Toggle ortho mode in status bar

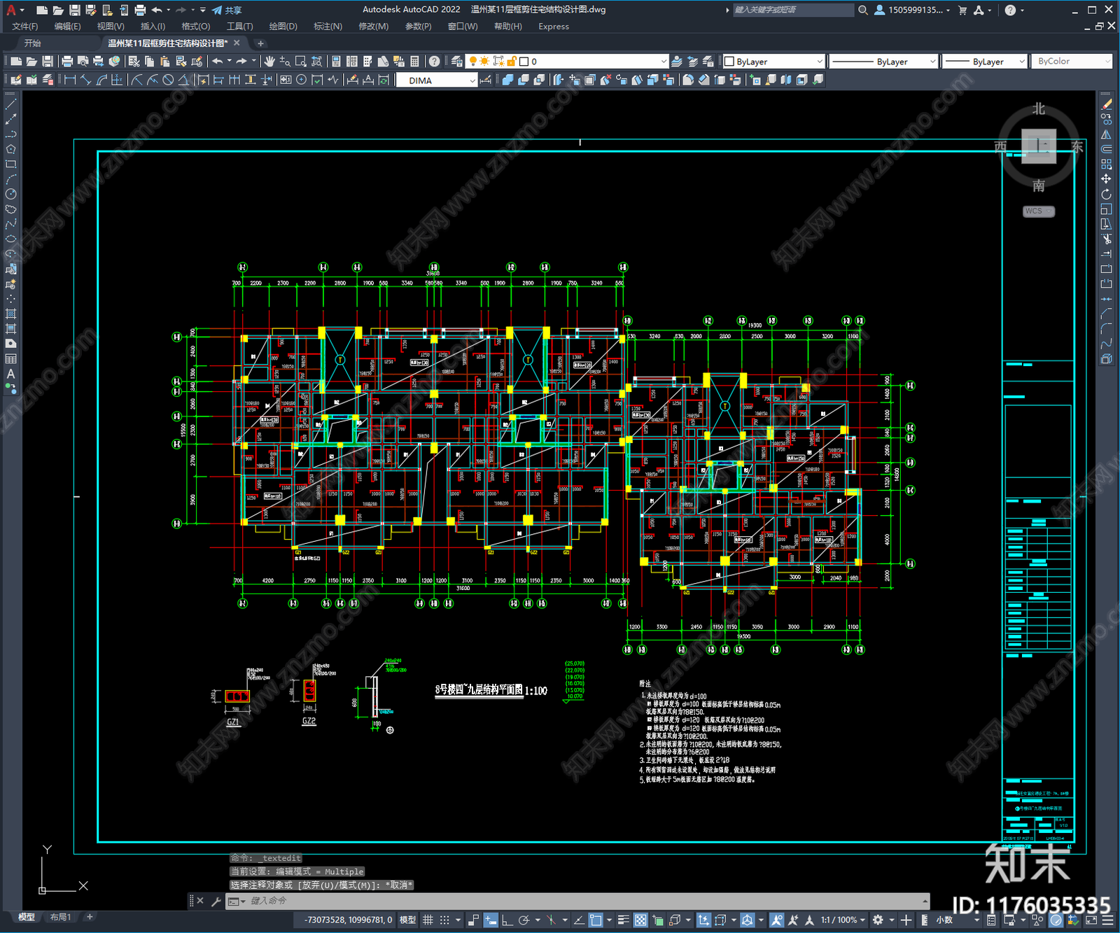tap(507, 920)
